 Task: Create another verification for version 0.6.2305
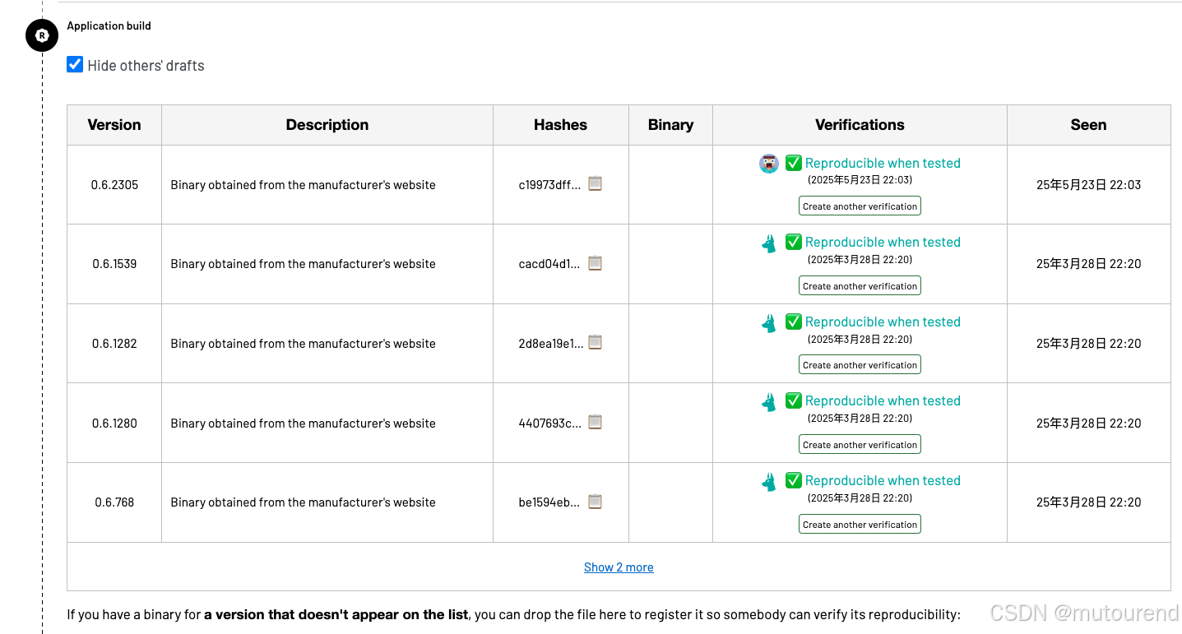[860, 206]
